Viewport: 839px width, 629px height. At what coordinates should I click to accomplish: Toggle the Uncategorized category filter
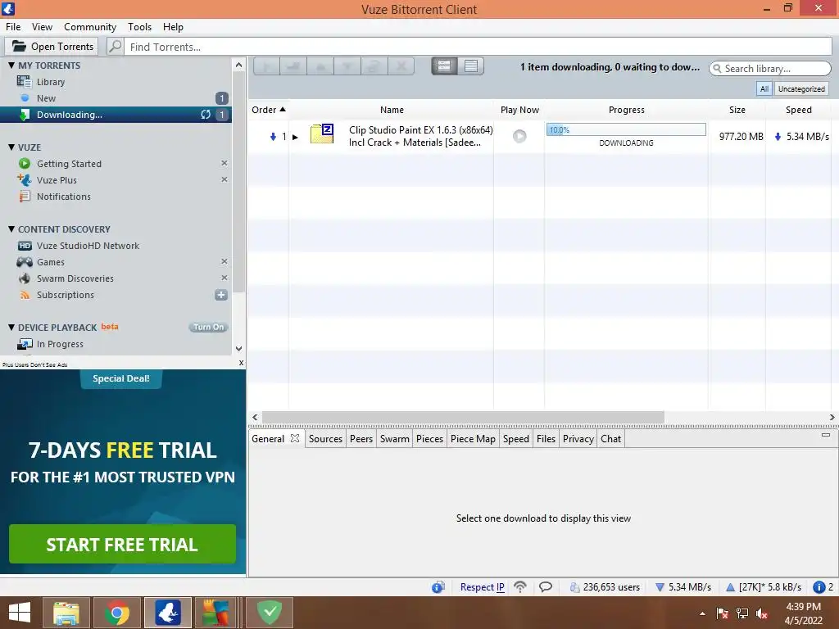point(801,88)
